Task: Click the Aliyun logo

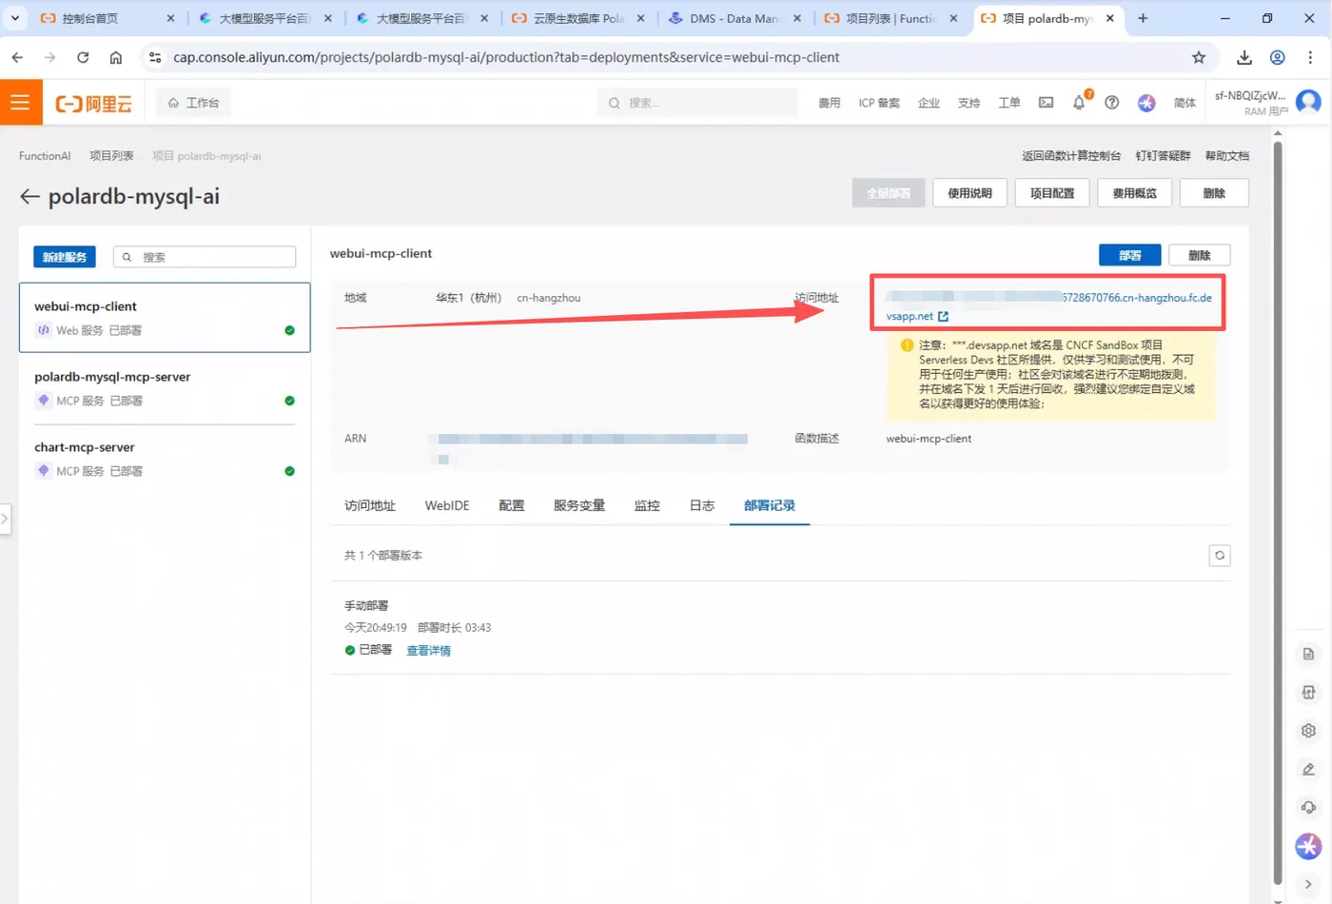Action: (x=93, y=104)
